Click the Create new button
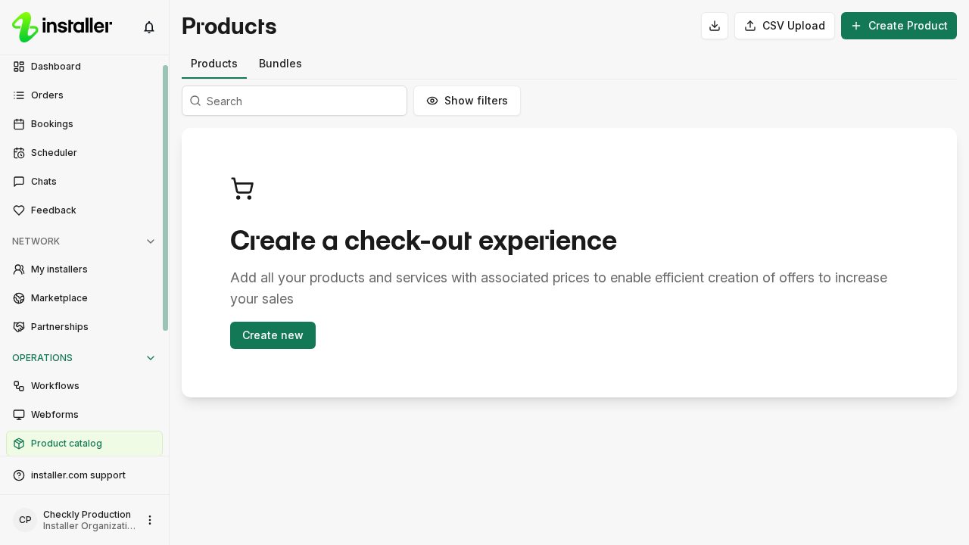Viewport: 969px width, 545px height. pos(273,335)
